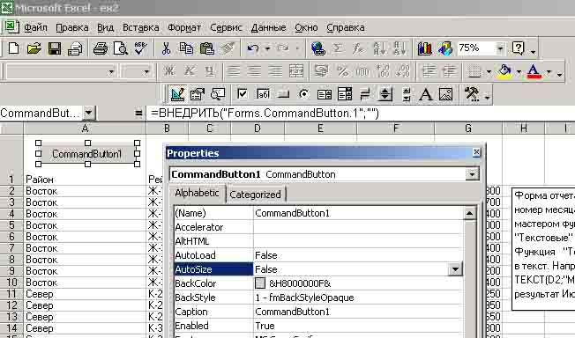Image resolution: width=575 pixels, height=338 pixels.
Task: Open the Вставка menu
Action: pyautogui.click(x=141, y=28)
